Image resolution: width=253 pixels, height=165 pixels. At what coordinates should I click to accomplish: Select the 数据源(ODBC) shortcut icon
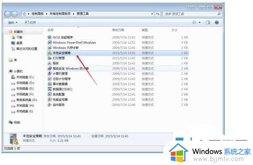coord(49,89)
